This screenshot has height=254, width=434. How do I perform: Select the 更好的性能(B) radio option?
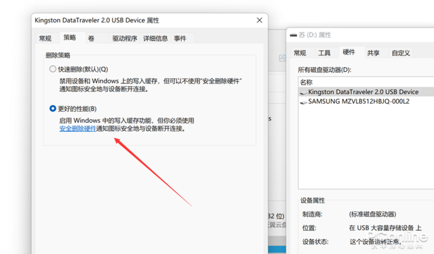53,108
